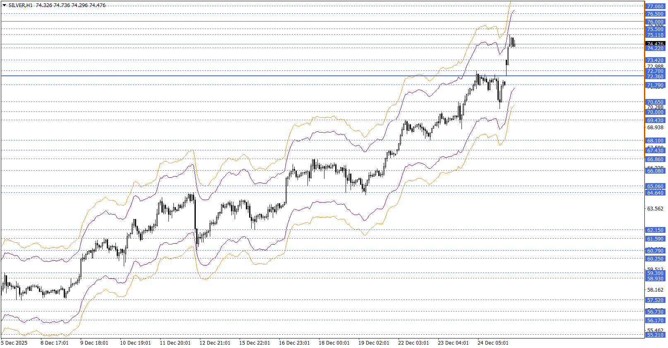Click the 60.250 price level label
Image resolution: width=668 pixels, height=348 pixels.
click(655, 259)
